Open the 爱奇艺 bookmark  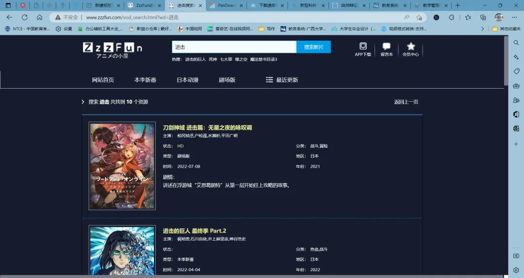[x=230, y=29]
